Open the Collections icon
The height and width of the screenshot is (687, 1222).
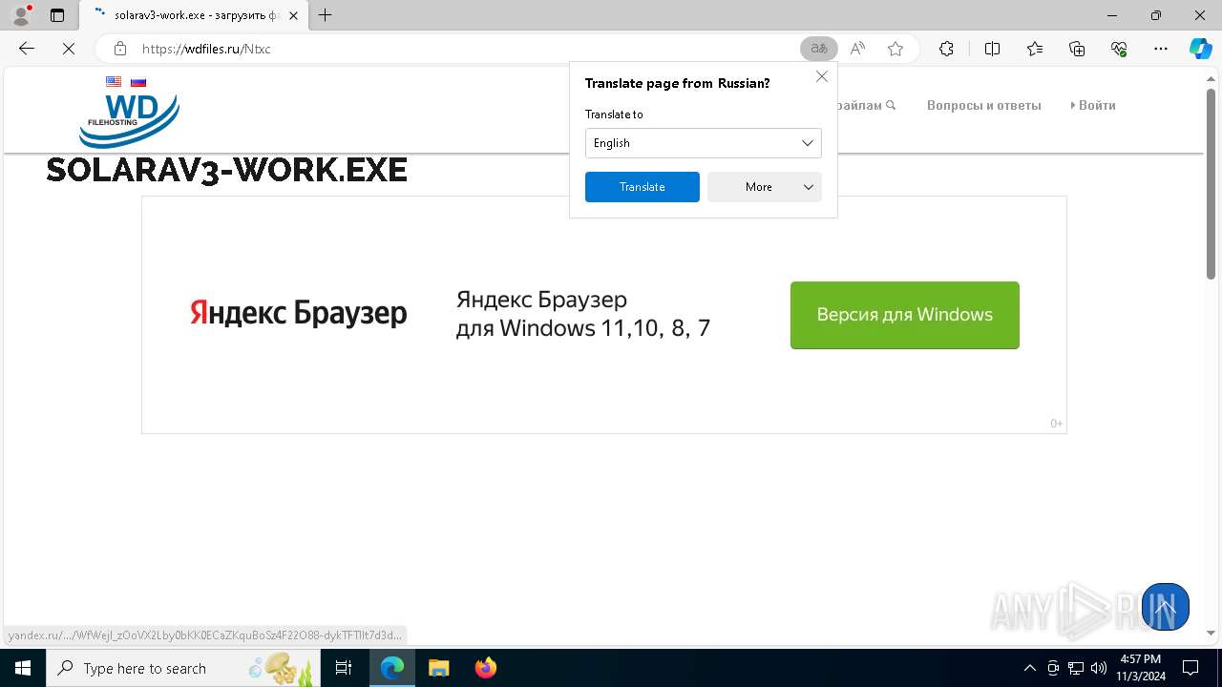tap(1077, 49)
